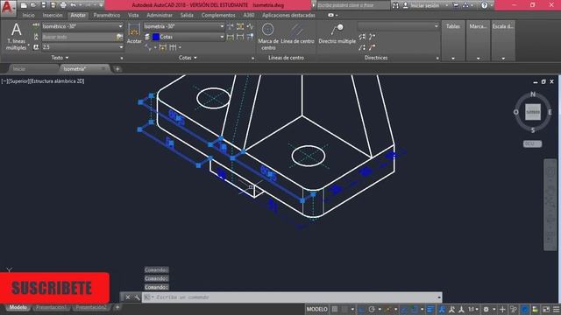Image resolution: width=561 pixels, height=315 pixels.
Task: Click the Autodesk App Store cart icon
Action: [456, 5]
